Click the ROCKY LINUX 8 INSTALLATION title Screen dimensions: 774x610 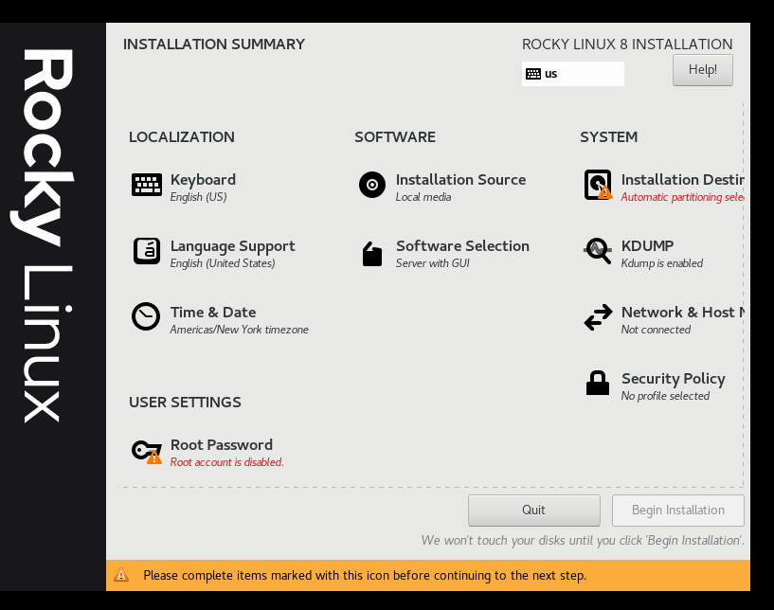627,45
